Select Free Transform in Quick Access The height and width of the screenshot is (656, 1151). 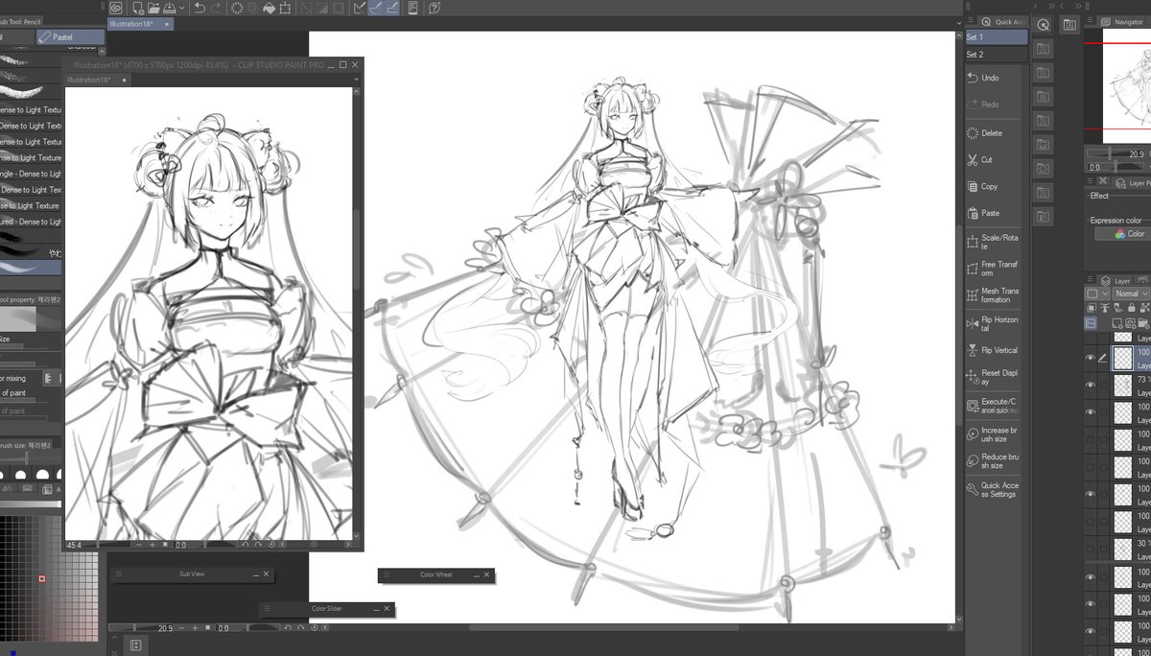[994, 269]
